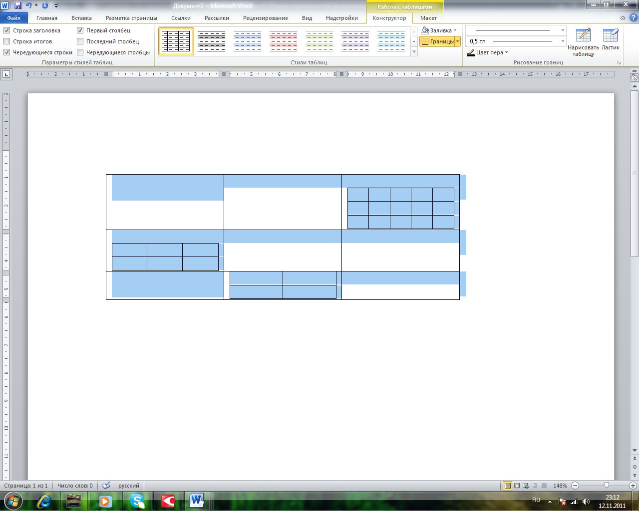The image size is (639, 511).
Task: Select the plain grid table style
Action: click(176, 41)
